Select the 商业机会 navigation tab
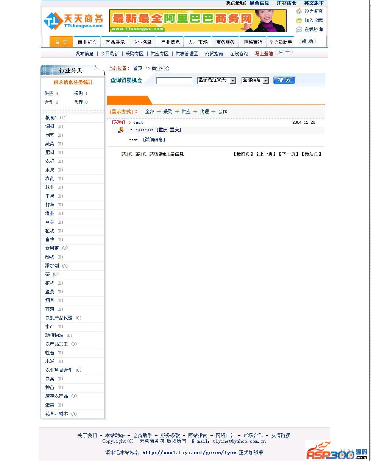 coord(87,42)
